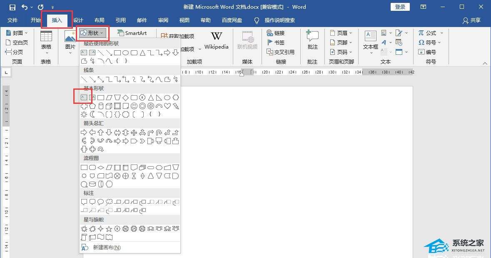Screen dimensions: 491x258
Task: Click the tab selector at ruler corner
Action: point(6,72)
